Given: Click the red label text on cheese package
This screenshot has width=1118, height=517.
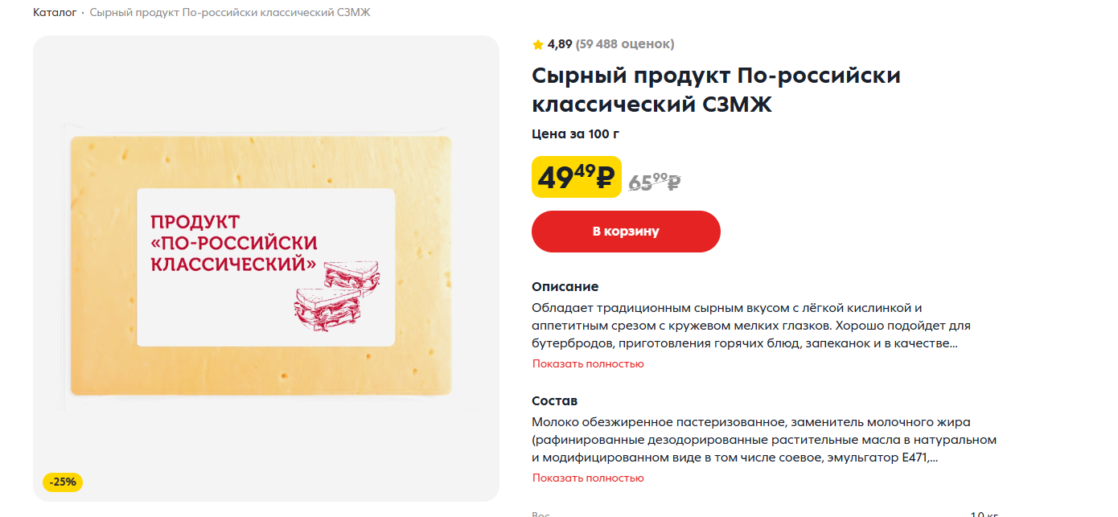Looking at the screenshot, I should point(233,243).
